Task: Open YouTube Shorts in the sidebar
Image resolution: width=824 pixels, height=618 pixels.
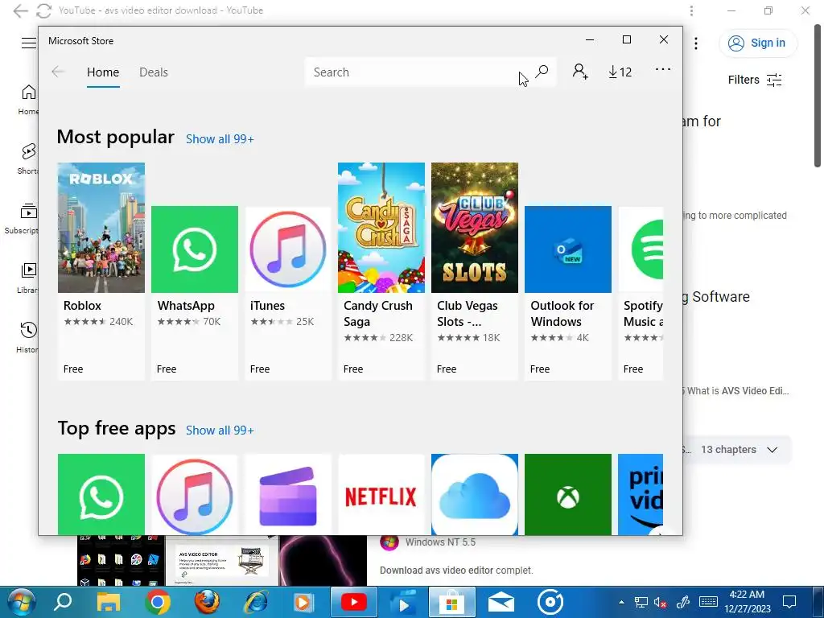Action: coord(28,159)
